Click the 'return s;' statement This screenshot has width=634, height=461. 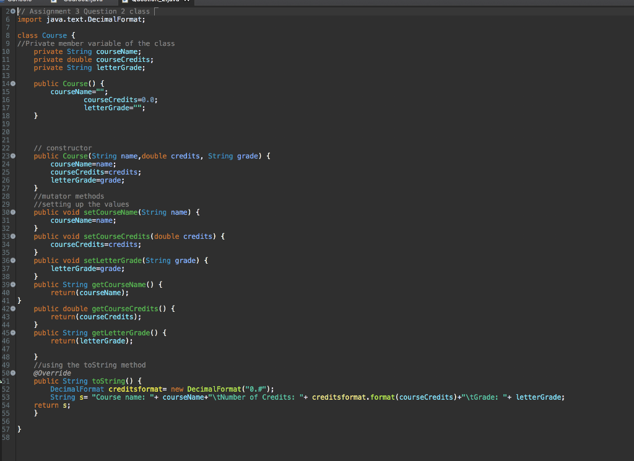pyautogui.click(x=52, y=405)
